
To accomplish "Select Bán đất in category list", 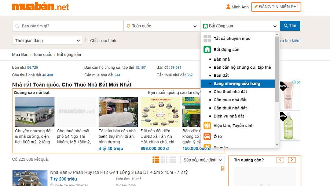I will click(221, 76).
